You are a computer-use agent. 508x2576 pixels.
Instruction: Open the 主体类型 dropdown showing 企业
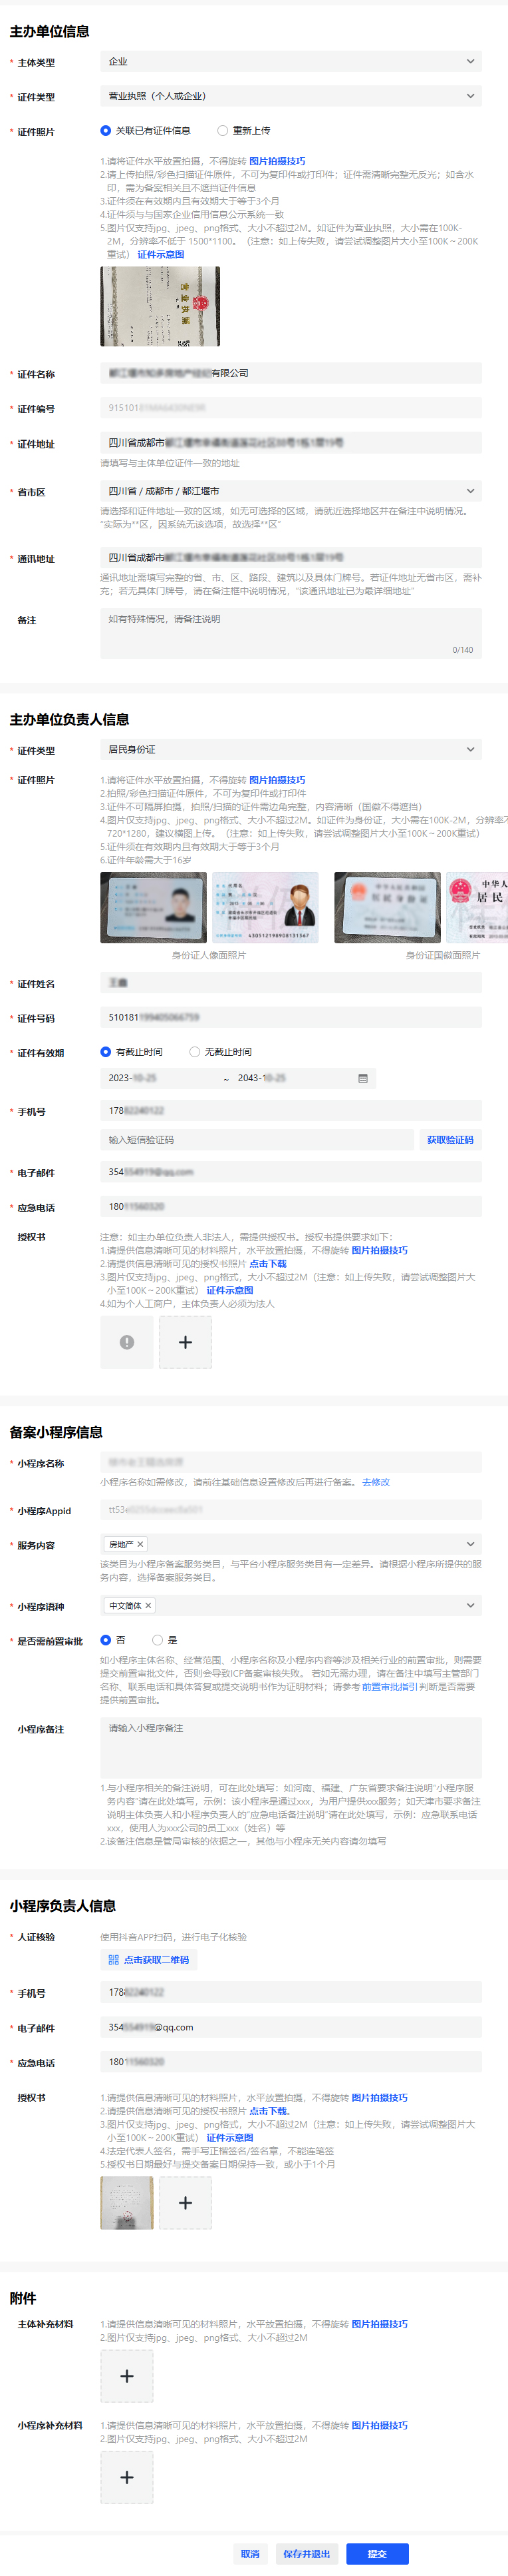click(291, 62)
